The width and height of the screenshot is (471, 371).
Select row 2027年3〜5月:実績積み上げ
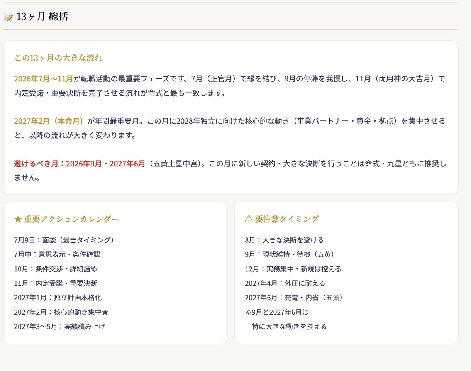(x=60, y=326)
